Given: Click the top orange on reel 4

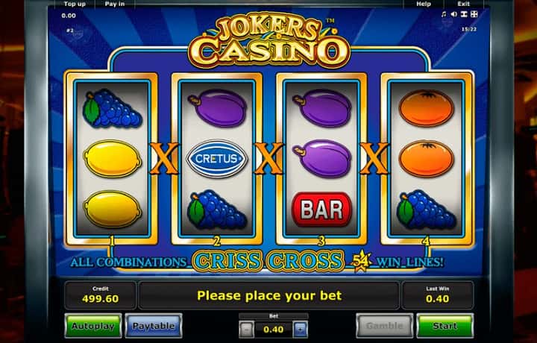Looking at the screenshot, I should (427, 108).
